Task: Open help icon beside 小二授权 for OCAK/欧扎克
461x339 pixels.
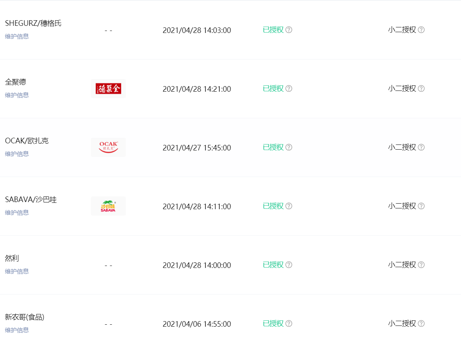Action: coord(421,147)
